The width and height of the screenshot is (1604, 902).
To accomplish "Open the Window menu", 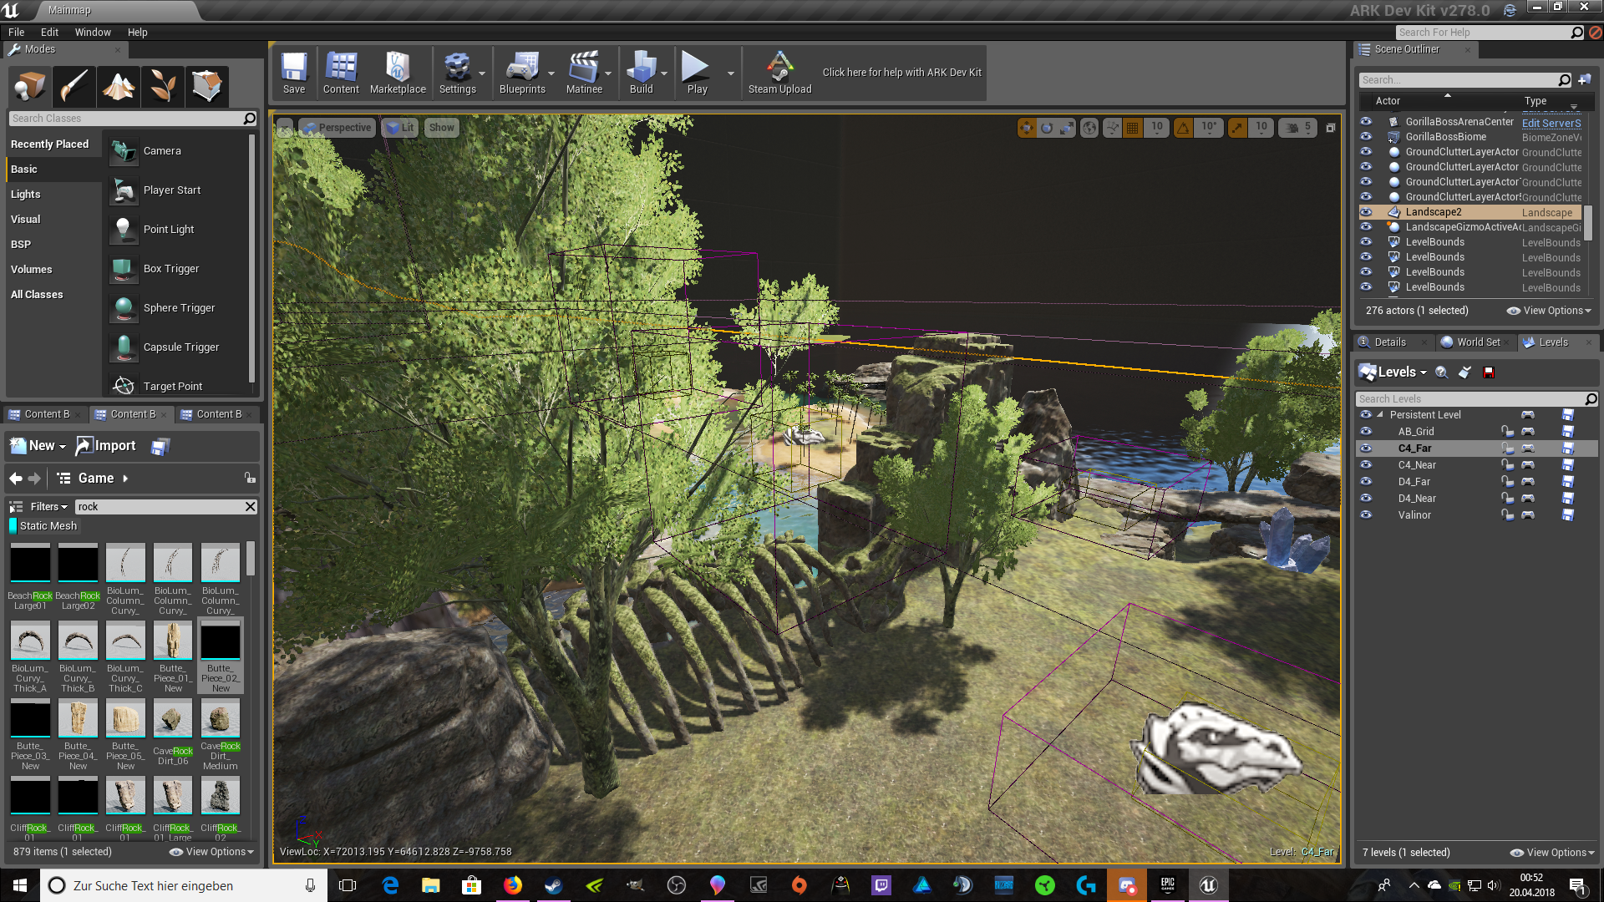I will tap(93, 33).
